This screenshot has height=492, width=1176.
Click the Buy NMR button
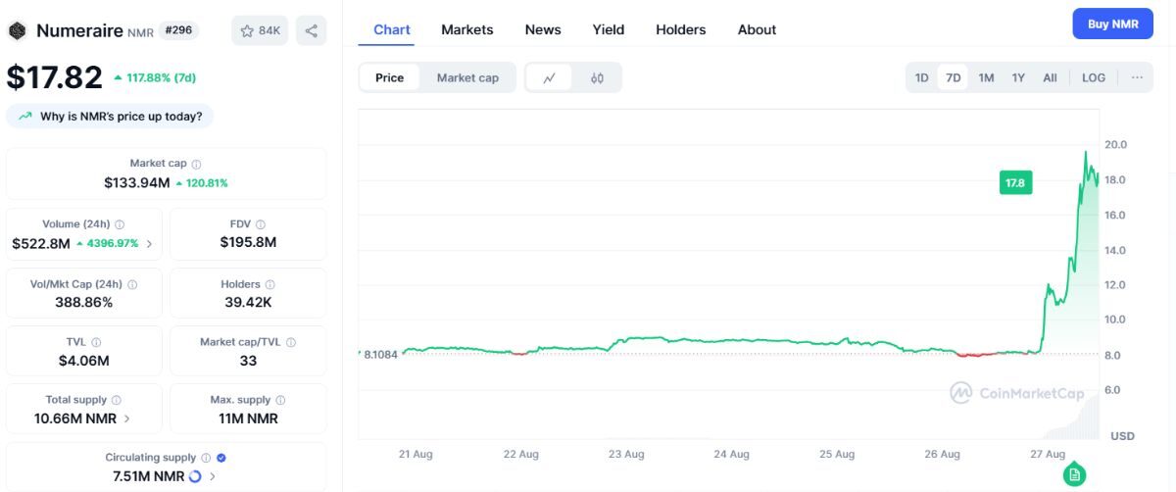tap(1112, 24)
